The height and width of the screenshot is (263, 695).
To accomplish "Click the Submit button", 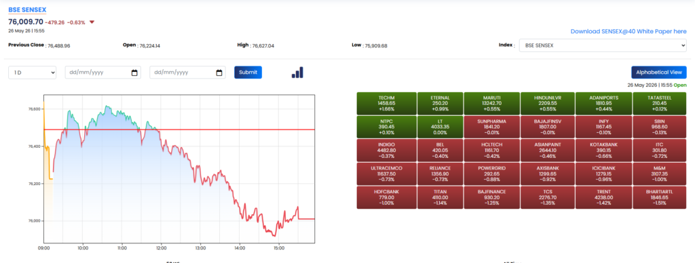I will [x=248, y=72].
